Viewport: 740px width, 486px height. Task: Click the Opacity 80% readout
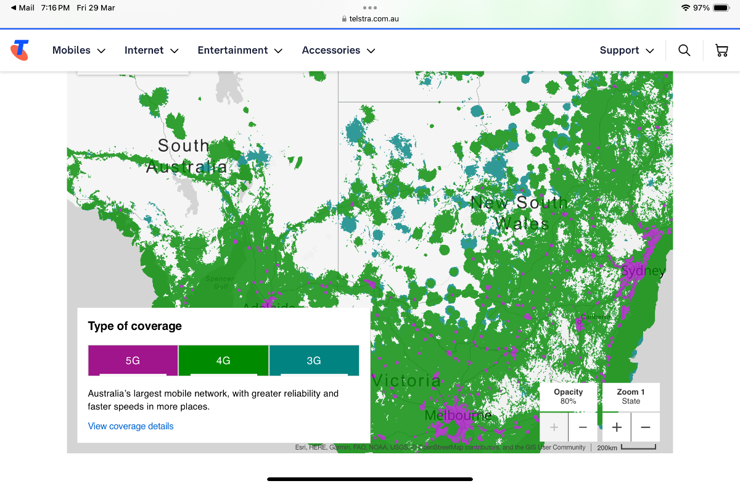point(569,397)
